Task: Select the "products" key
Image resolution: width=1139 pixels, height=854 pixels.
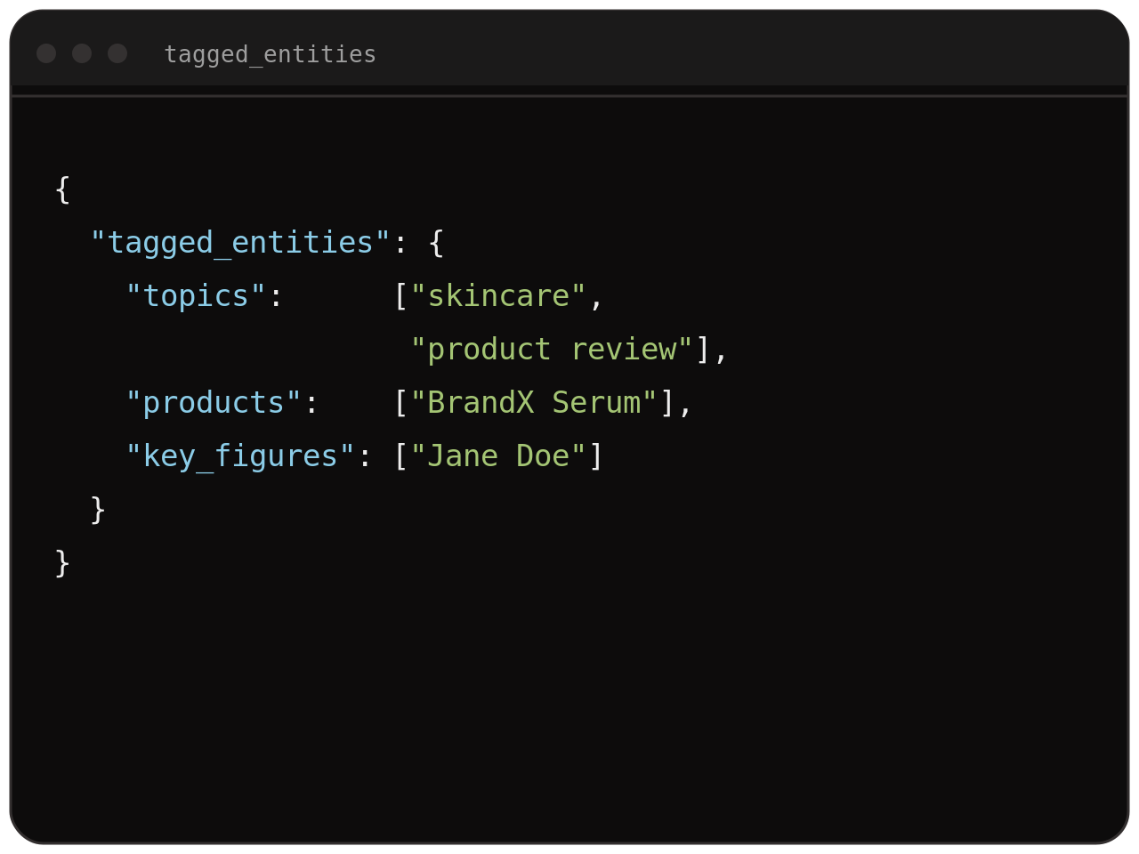Action: [x=214, y=403]
